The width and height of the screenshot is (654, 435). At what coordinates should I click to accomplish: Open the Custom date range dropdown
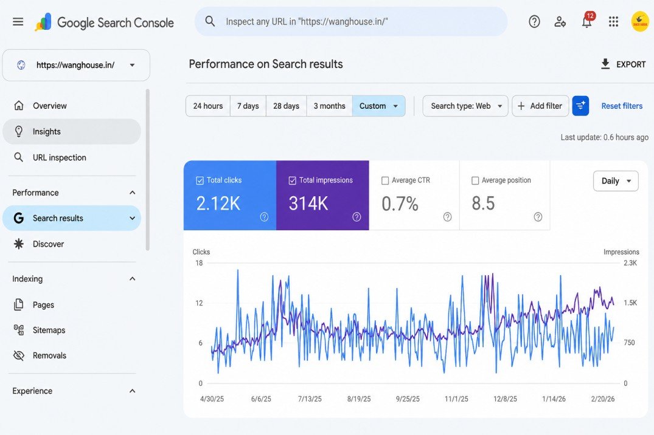coord(378,106)
